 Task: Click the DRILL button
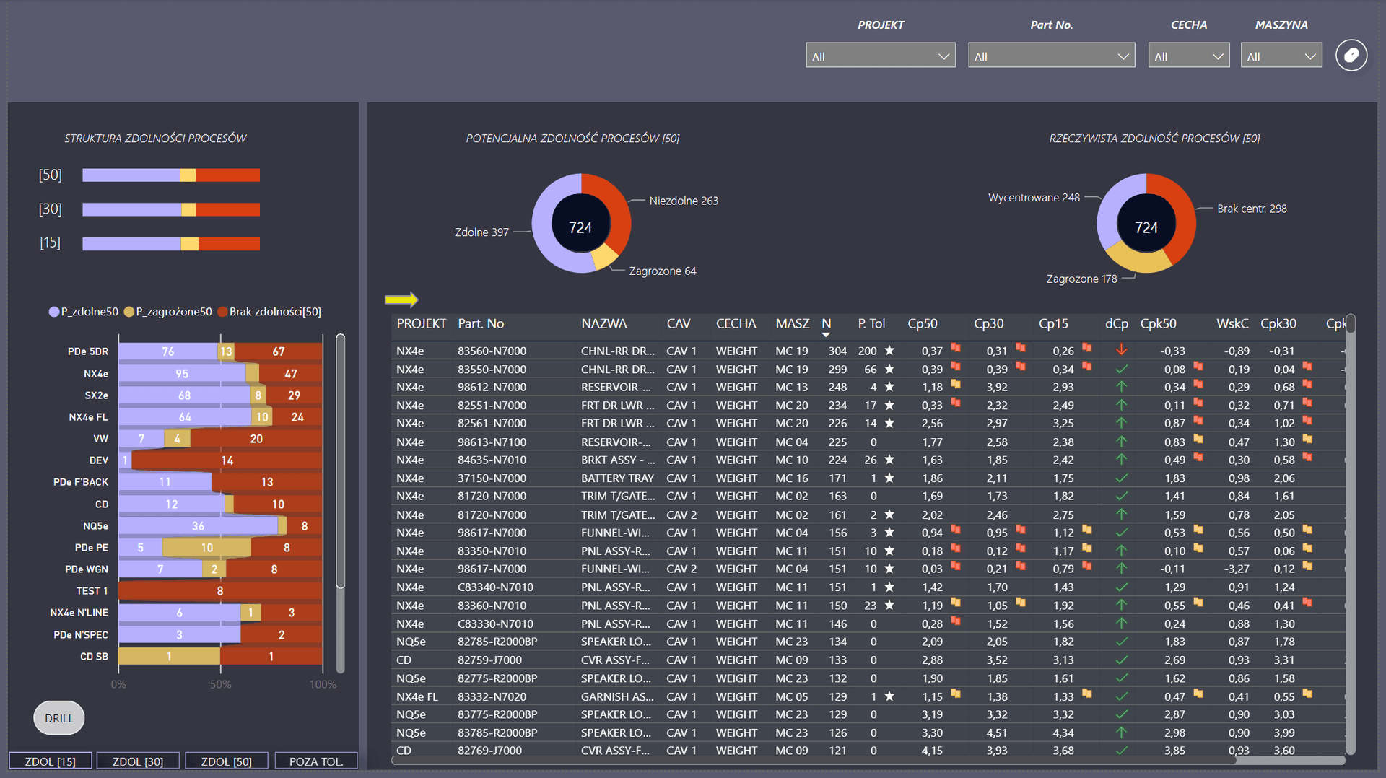tap(59, 718)
